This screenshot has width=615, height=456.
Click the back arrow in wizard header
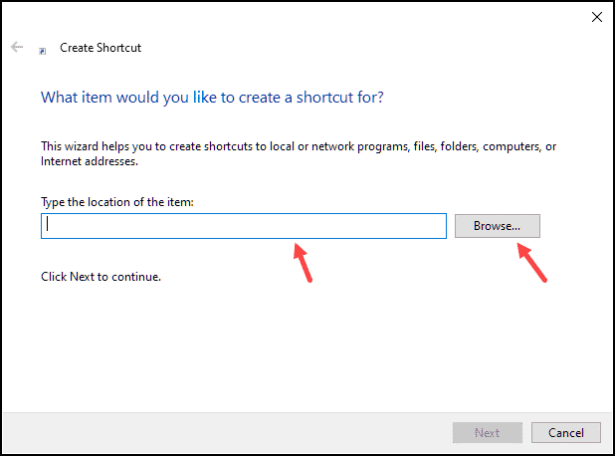[17, 47]
